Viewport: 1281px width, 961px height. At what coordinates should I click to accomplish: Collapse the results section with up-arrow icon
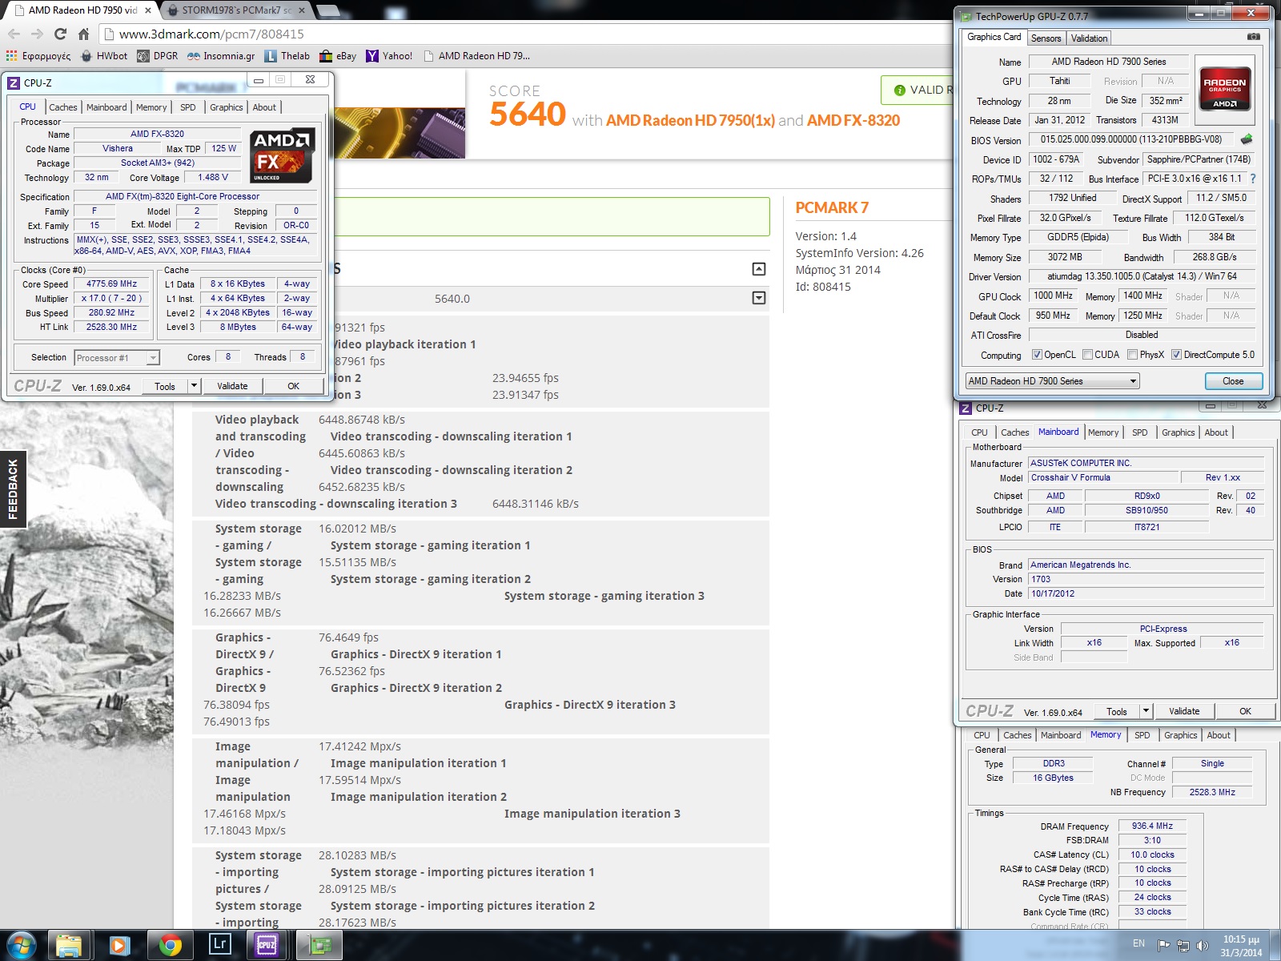tap(759, 269)
